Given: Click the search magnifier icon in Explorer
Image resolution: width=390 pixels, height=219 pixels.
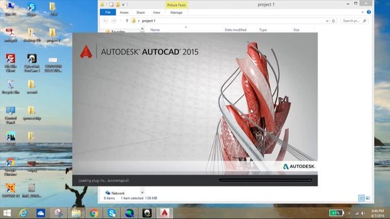Looking at the screenshot, I should (364, 21).
